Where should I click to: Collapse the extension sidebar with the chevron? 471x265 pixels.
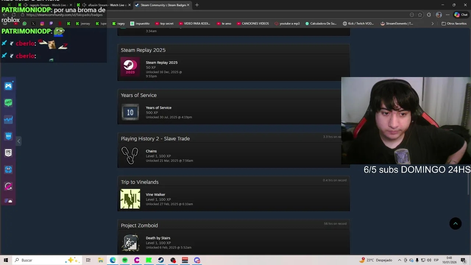coord(19,141)
